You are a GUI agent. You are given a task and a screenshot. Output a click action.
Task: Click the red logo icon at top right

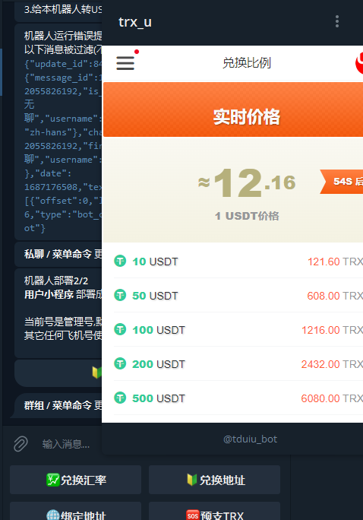click(x=359, y=63)
